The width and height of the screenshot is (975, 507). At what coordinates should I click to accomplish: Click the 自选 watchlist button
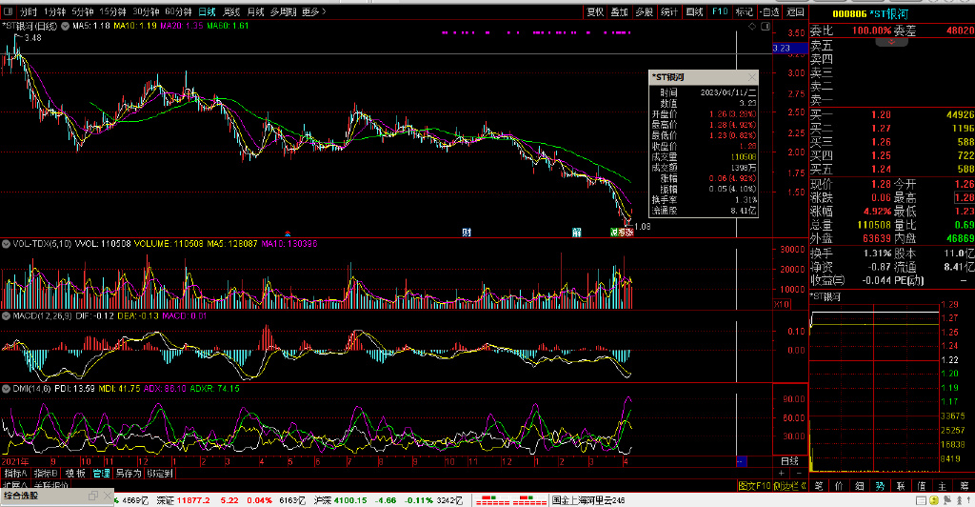pyautogui.click(x=769, y=11)
